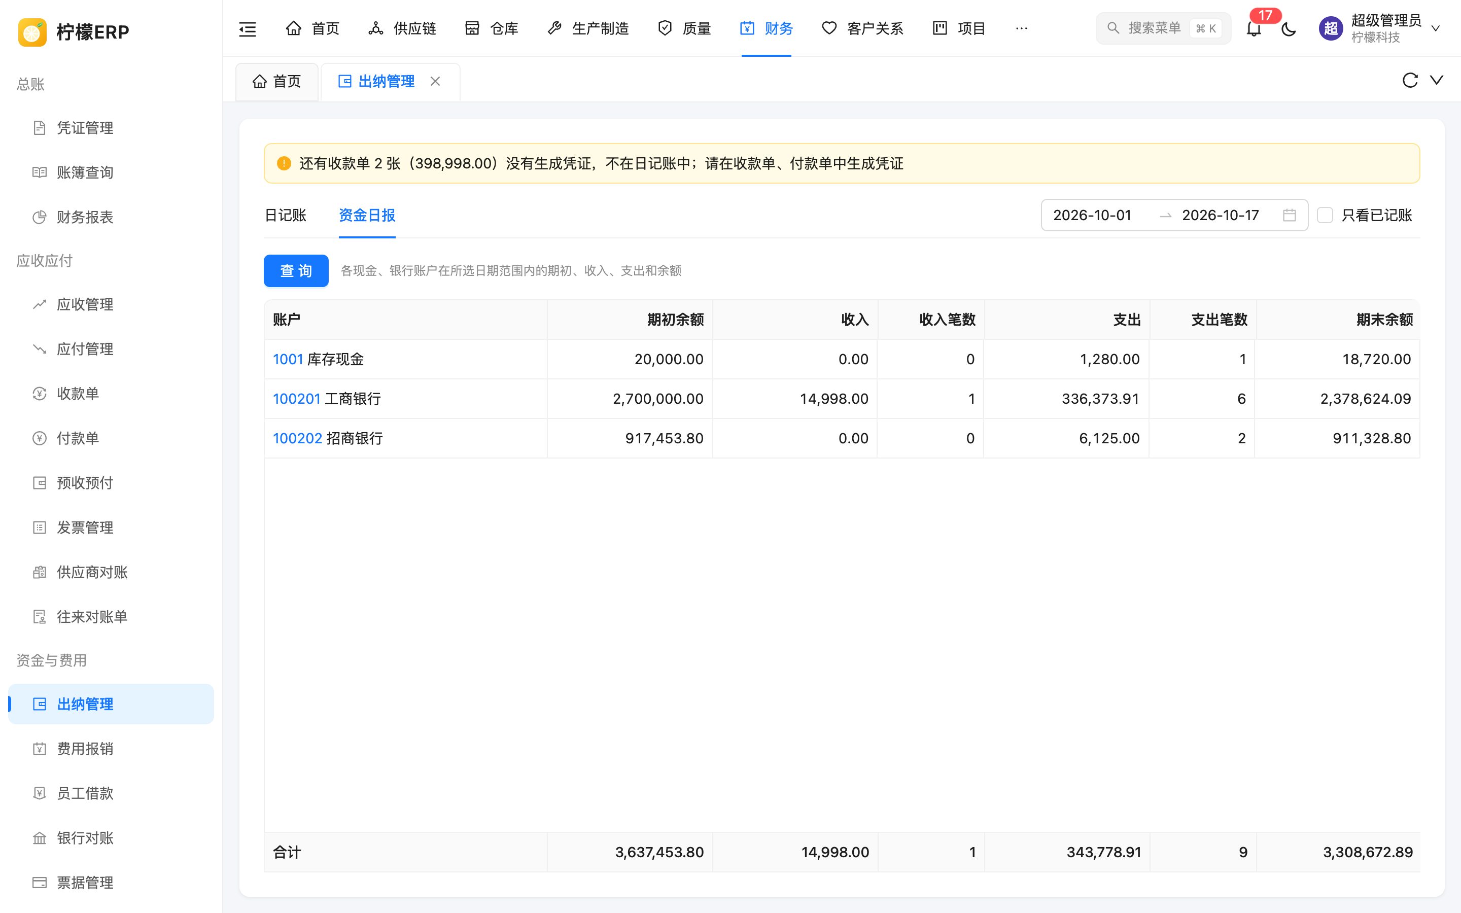Open the 仓库 top menu
Image resolution: width=1461 pixels, height=913 pixels.
pyautogui.click(x=492, y=28)
